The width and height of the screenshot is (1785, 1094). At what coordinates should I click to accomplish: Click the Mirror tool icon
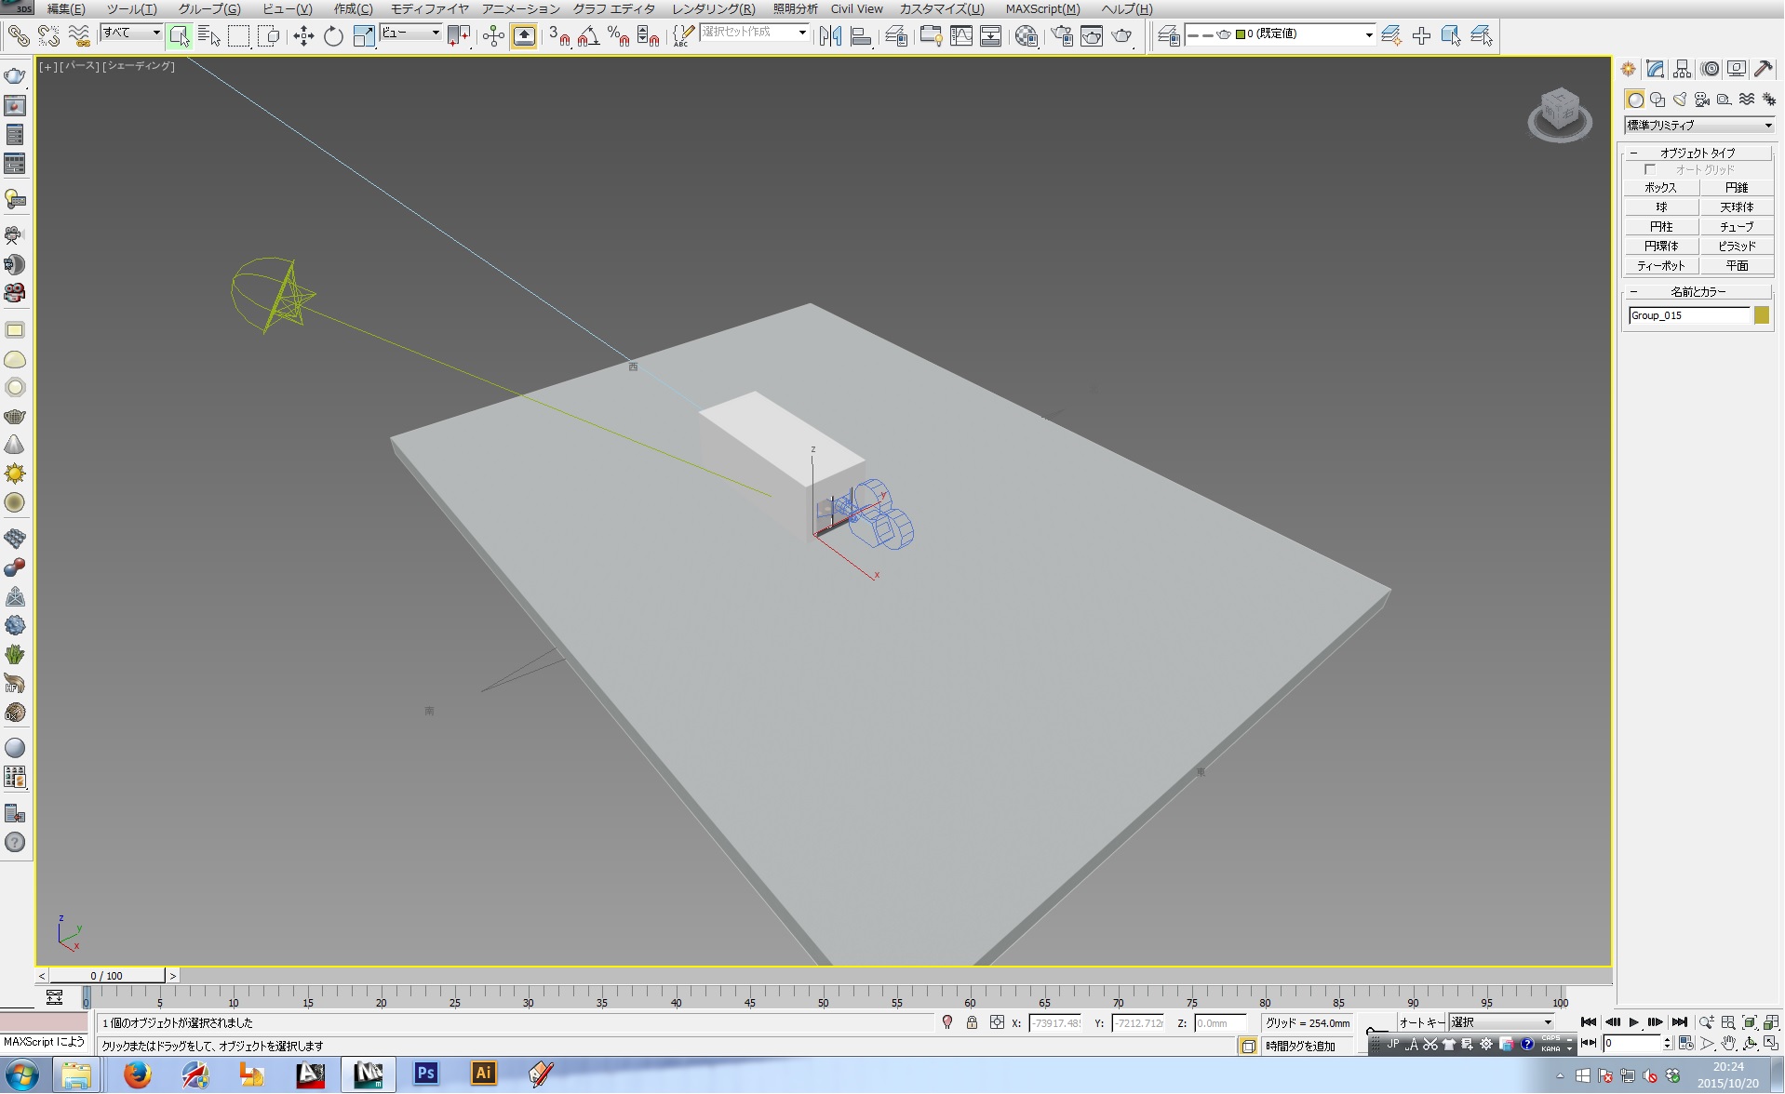(830, 36)
